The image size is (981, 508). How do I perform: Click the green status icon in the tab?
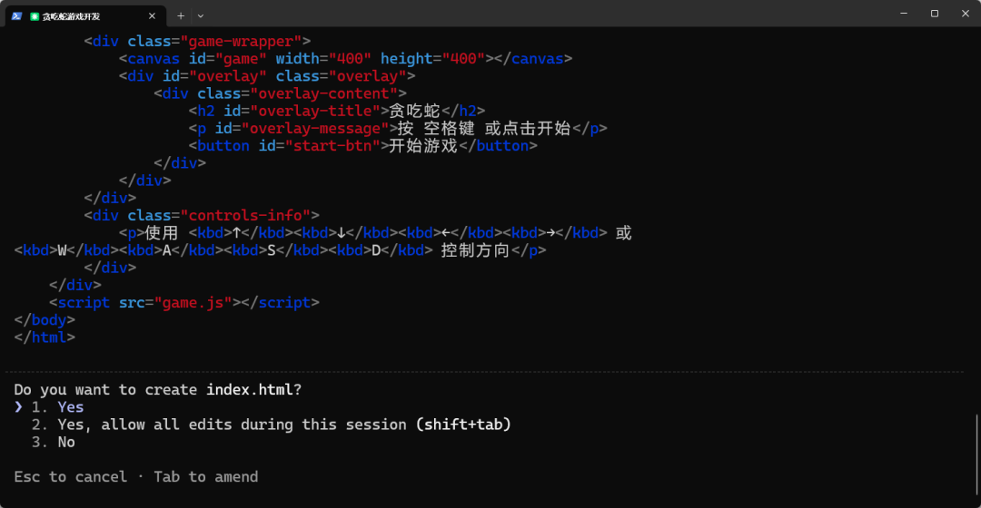pyautogui.click(x=35, y=16)
